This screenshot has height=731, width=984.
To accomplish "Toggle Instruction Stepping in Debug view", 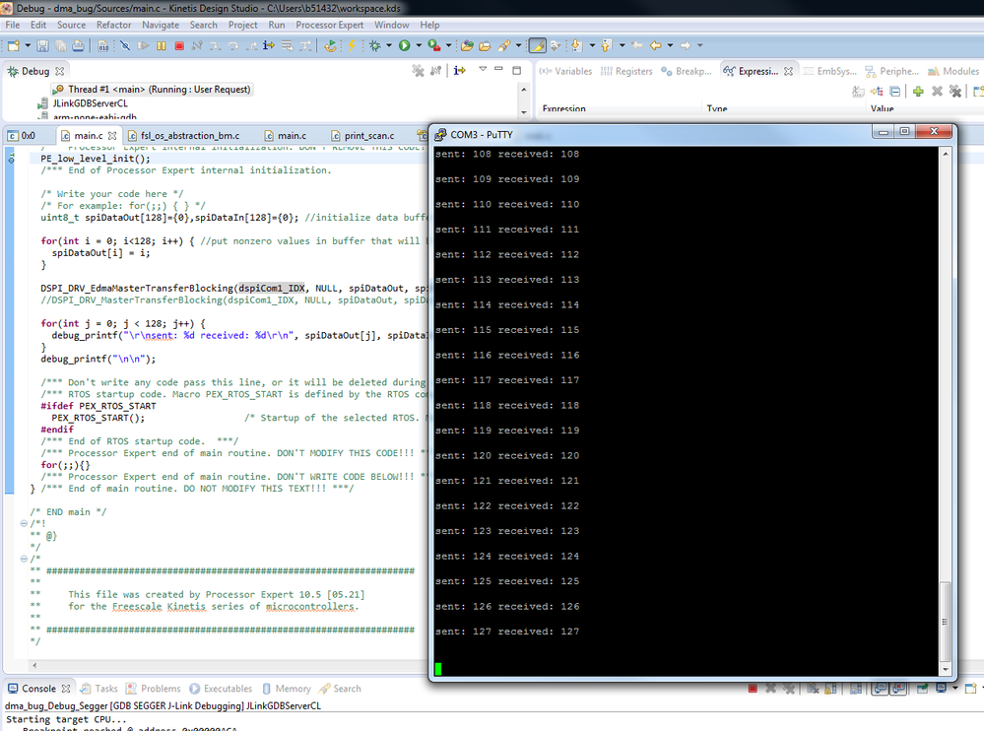I will pos(459,71).
